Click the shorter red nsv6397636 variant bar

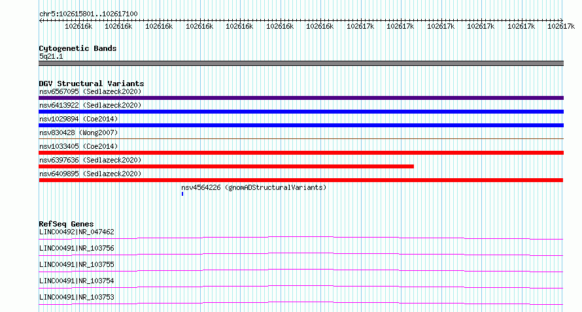[x=226, y=166]
